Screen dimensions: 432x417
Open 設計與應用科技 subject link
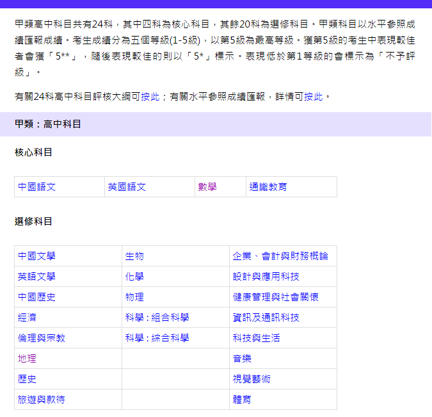click(x=266, y=276)
